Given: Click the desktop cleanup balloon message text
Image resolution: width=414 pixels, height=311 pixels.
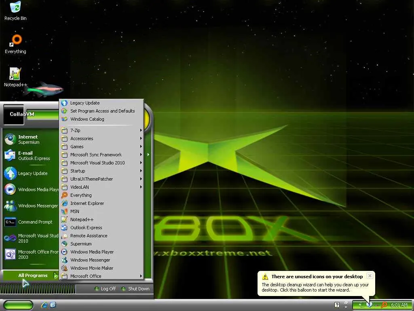Looking at the screenshot, I should pyautogui.click(x=315, y=287).
